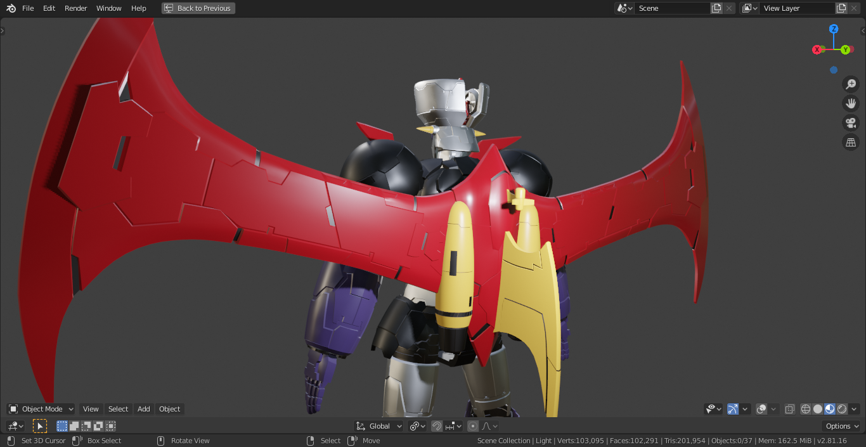
Task: Click the Scene name field
Action: click(x=672, y=8)
